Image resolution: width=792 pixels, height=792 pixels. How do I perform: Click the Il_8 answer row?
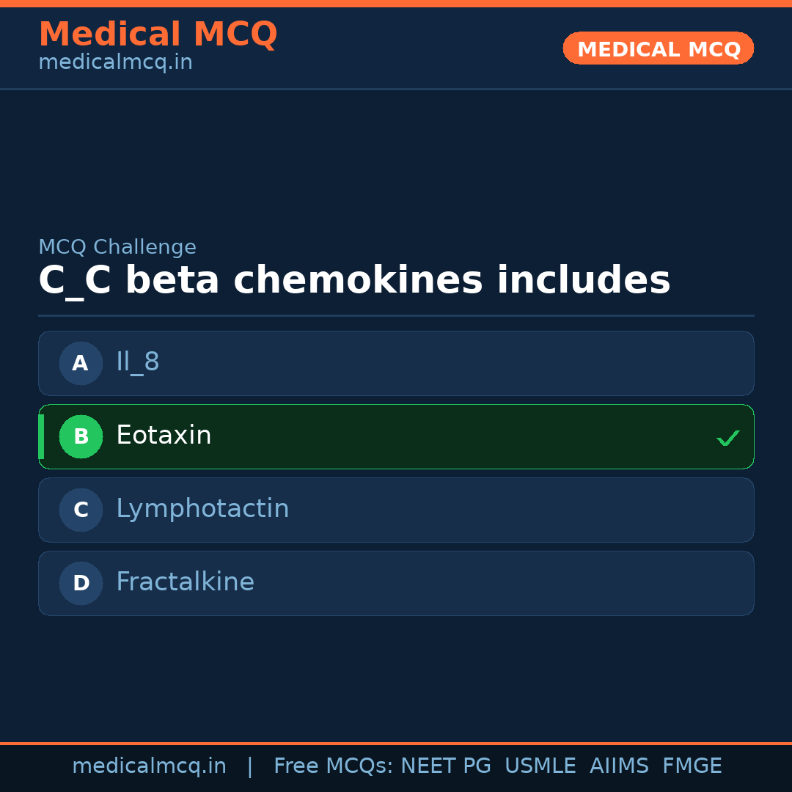(x=396, y=363)
